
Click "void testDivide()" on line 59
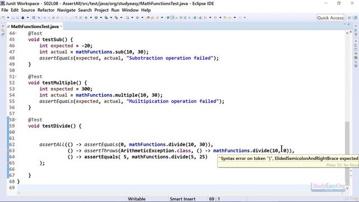52,126
